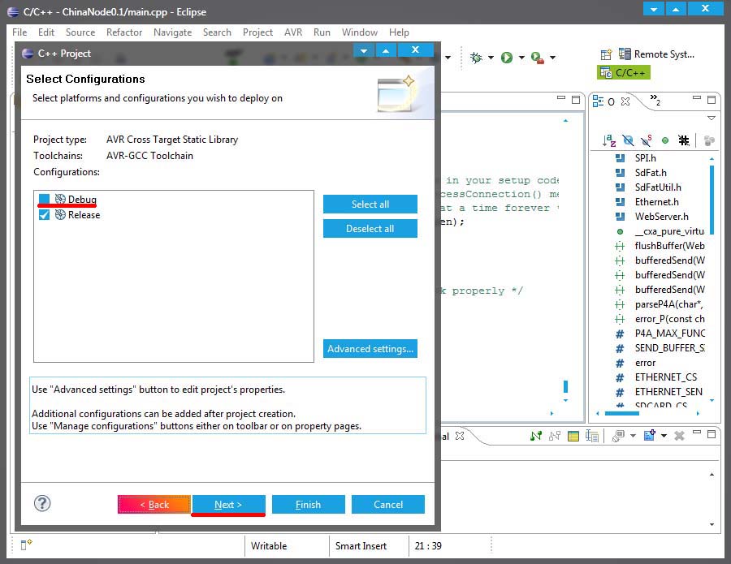Select SPI.h in the Outline
Viewport: 731px width, 564px height.
click(645, 158)
